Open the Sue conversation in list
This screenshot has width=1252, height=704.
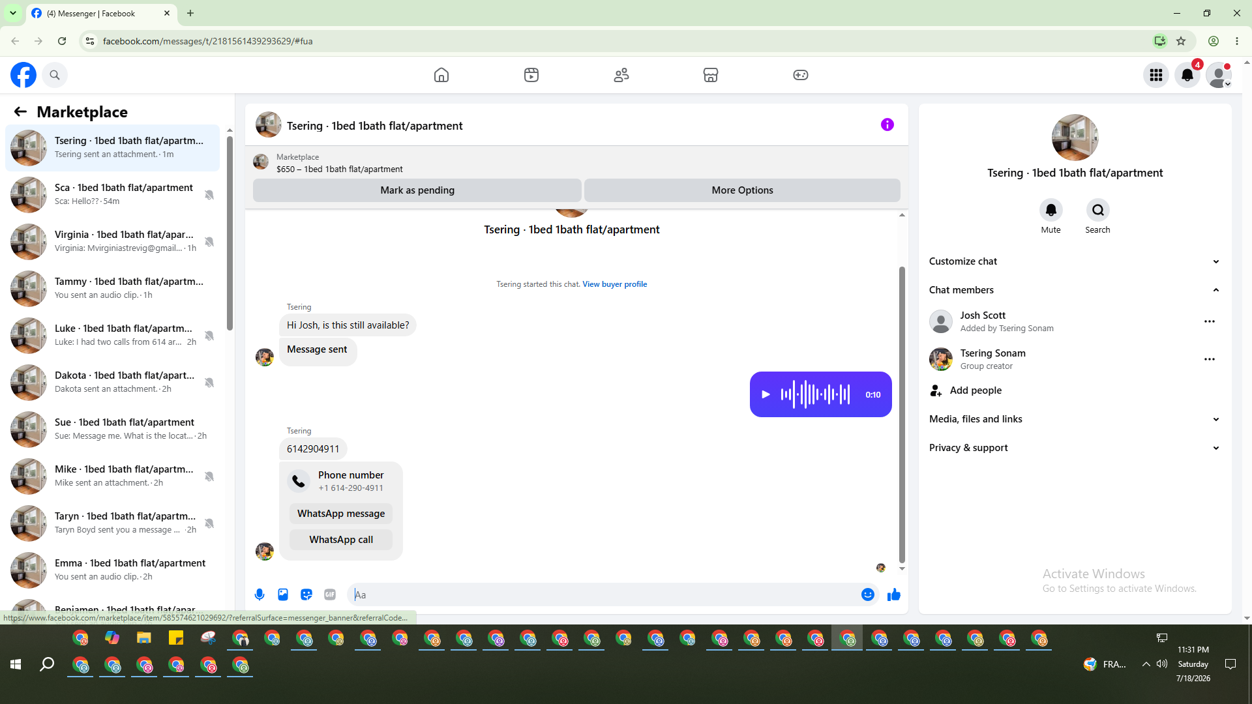[113, 430]
